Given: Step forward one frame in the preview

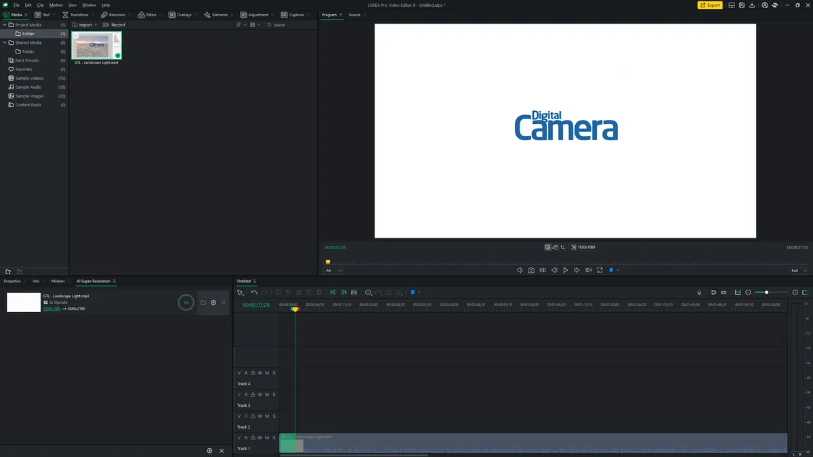Looking at the screenshot, I should [577, 270].
